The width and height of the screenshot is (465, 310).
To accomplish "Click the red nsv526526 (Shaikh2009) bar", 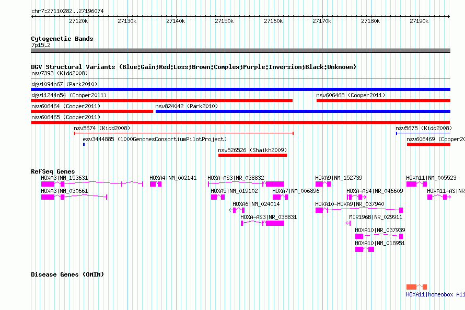I will (252, 155).
